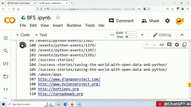List all browser tabs chevron
The width and height of the screenshot is (191, 107).
(x=163, y=3)
